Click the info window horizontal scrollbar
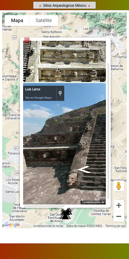Screen dimensions: 129x259 pyautogui.click(x=44, y=206)
